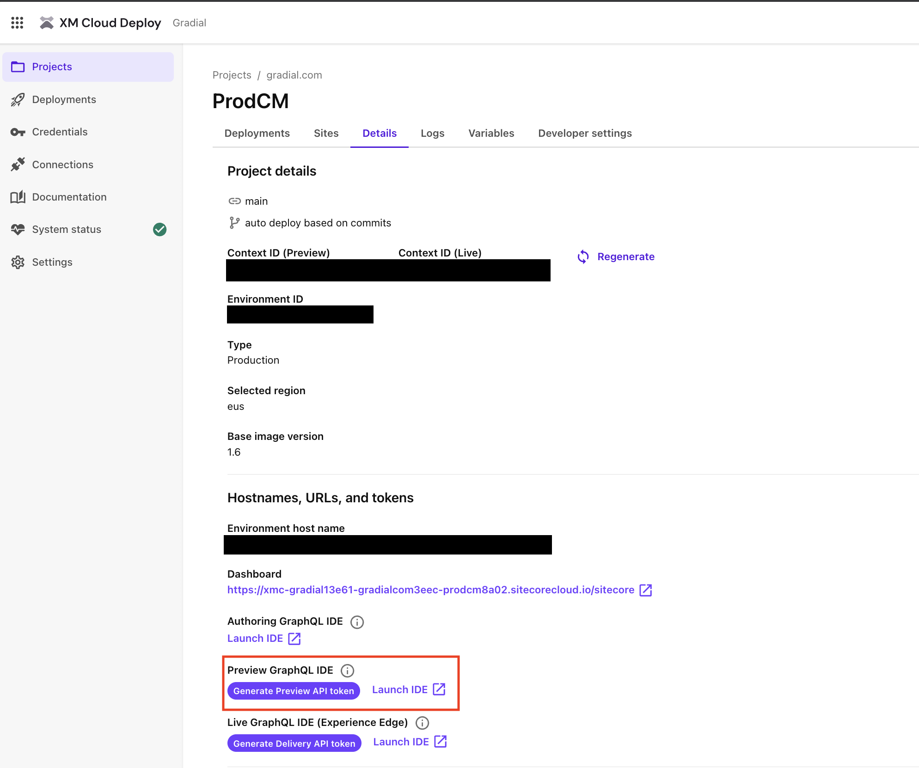Go to Connections in sidebar
The width and height of the screenshot is (919, 768).
(62, 165)
